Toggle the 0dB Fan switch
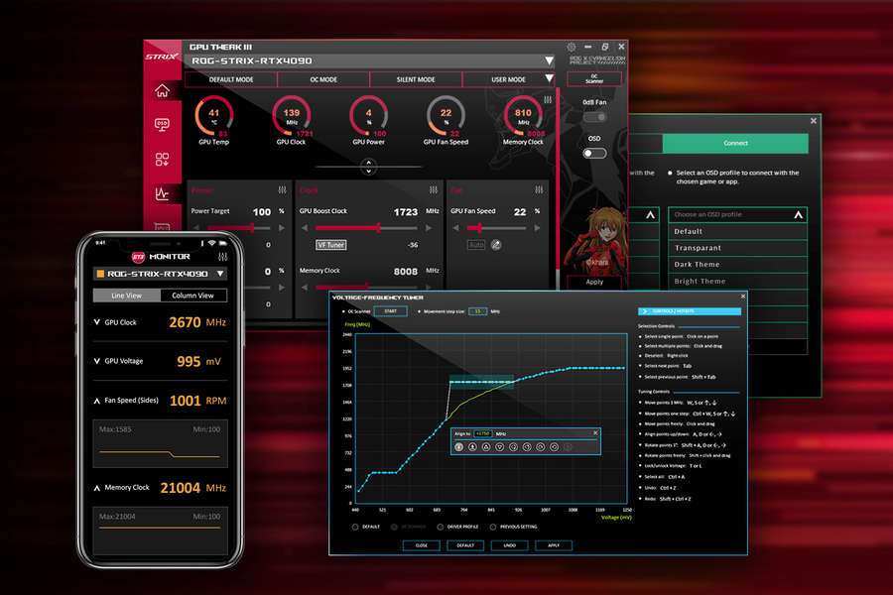893x595 pixels. (x=594, y=117)
